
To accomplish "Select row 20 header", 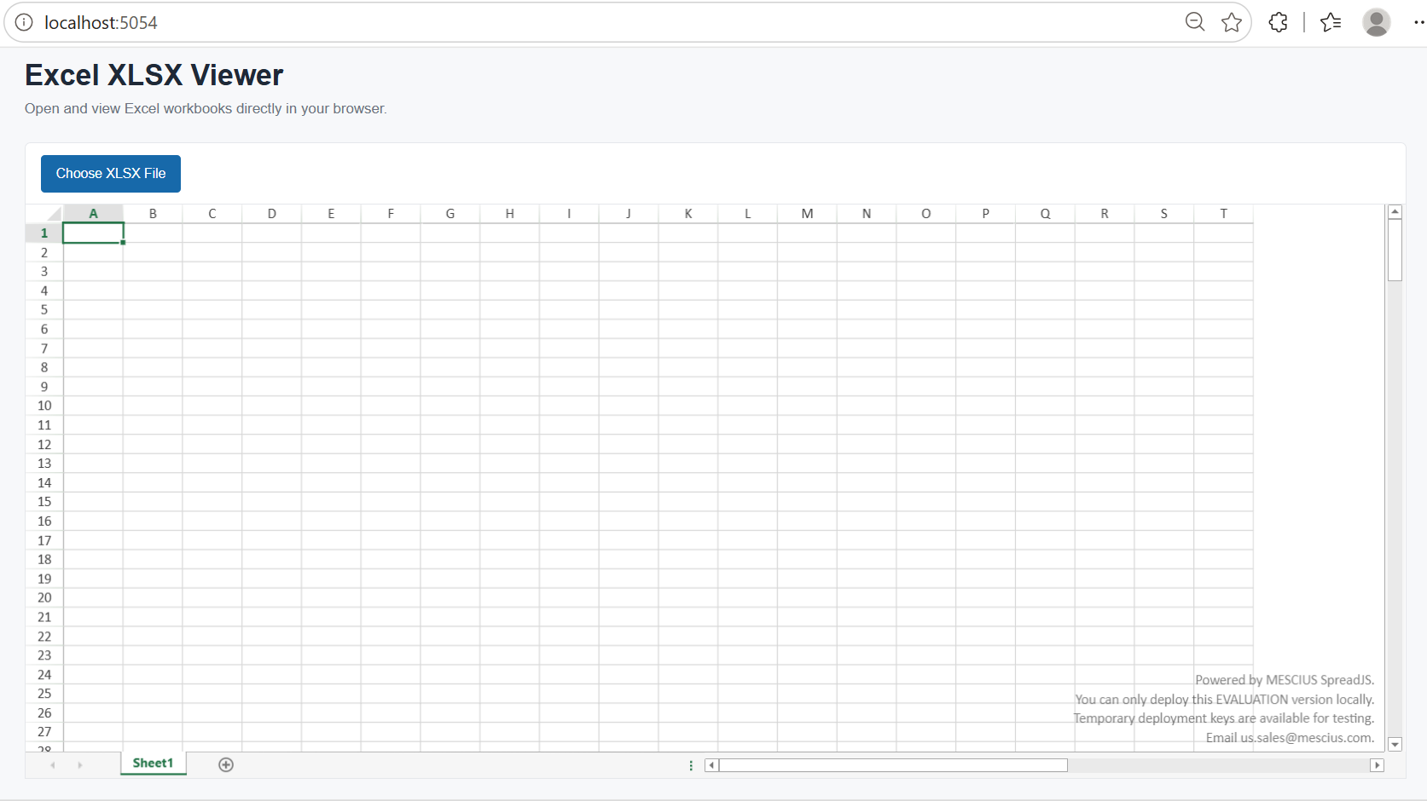I will point(44,597).
